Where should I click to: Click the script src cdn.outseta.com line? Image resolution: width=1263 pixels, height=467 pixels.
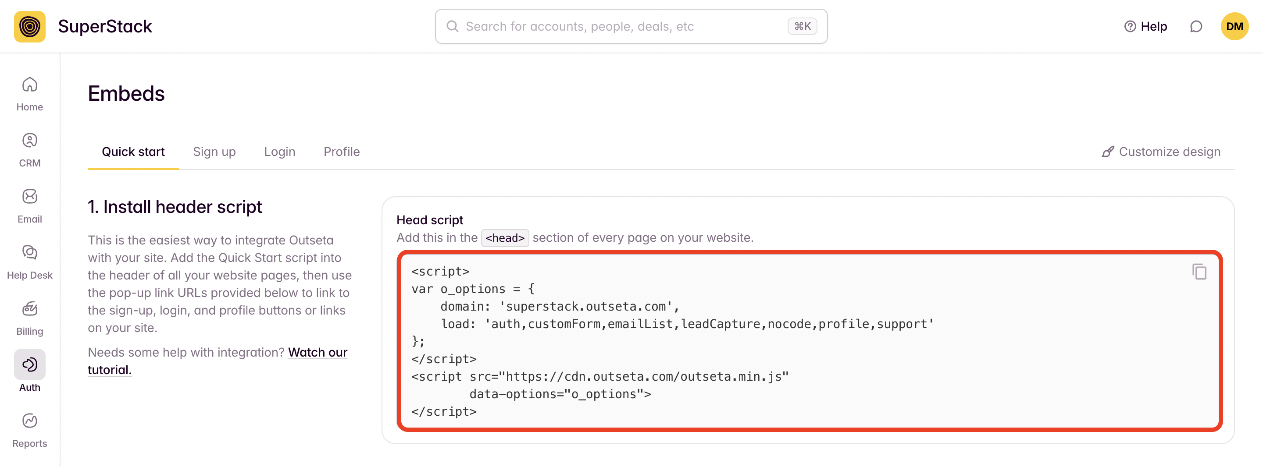click(599, 377)
